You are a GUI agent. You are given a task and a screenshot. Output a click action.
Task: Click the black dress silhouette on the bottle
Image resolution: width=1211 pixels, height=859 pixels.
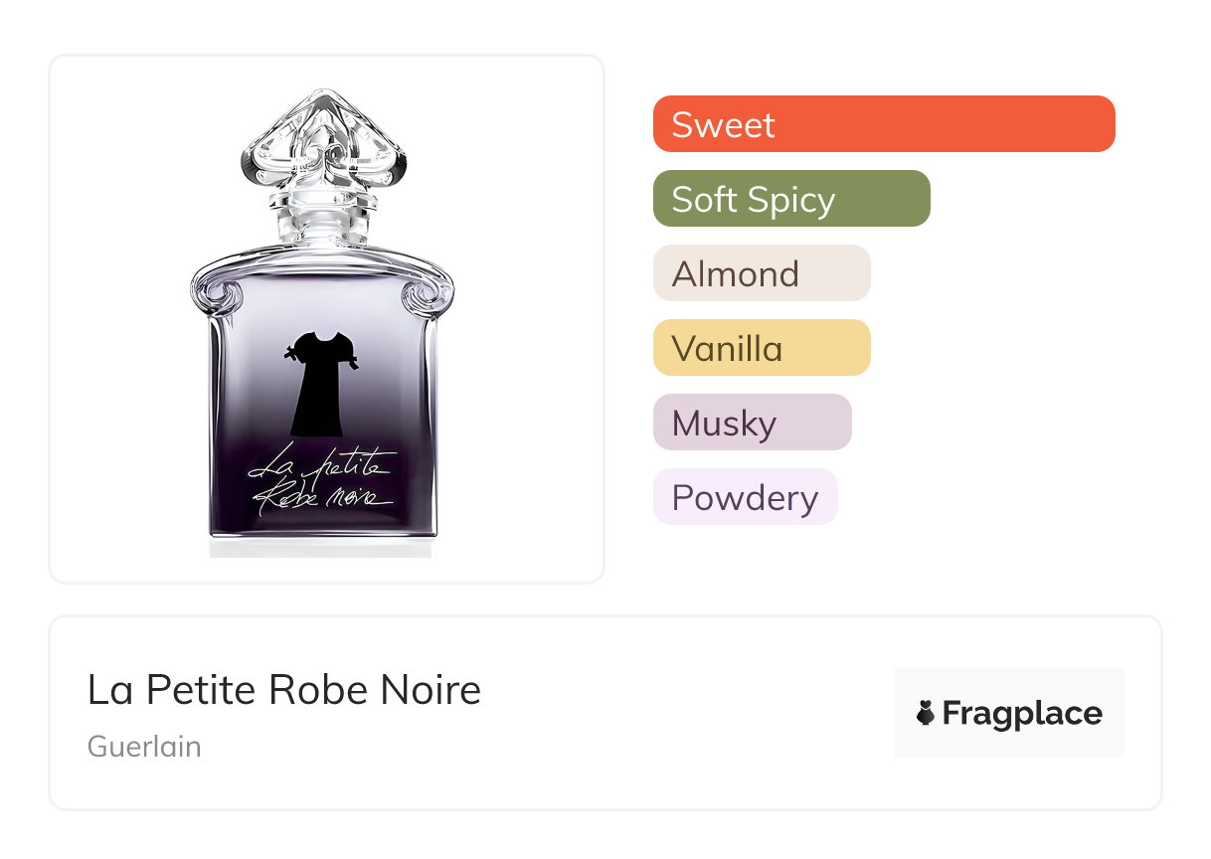click(317, 390)
